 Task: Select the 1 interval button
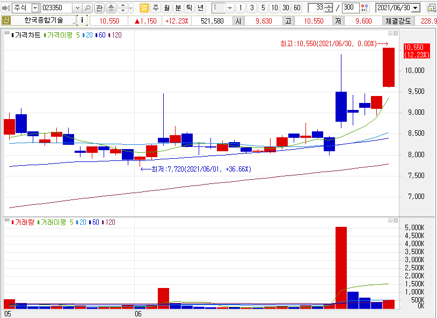pyautogui.click(x=241, y=8)
